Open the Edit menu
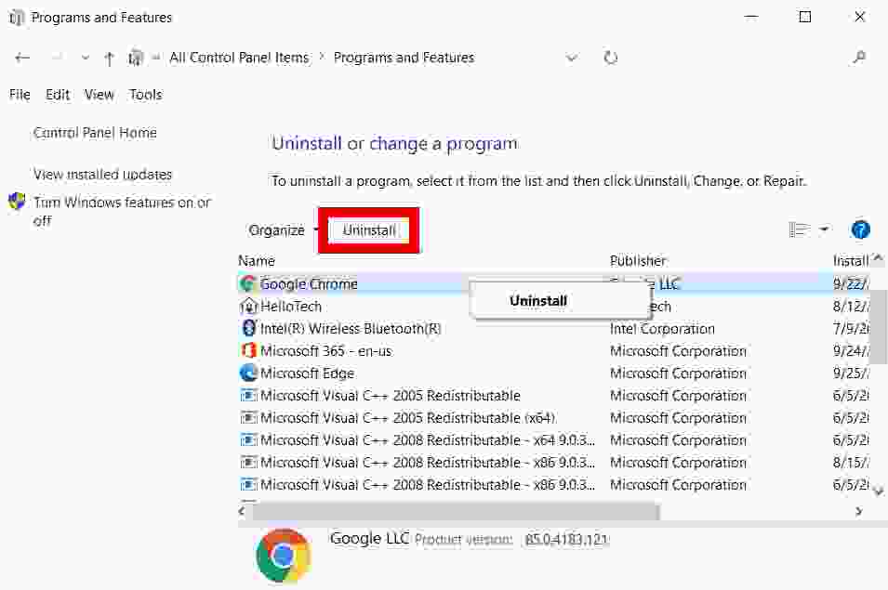 click(x=58, y=95)
